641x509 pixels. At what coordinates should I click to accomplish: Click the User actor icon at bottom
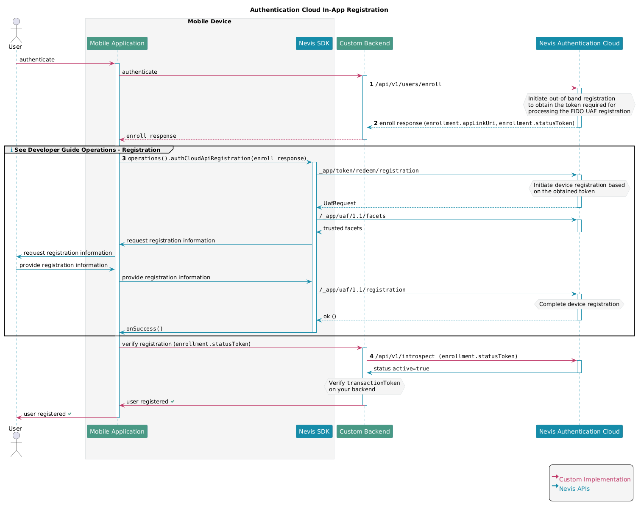16,445
